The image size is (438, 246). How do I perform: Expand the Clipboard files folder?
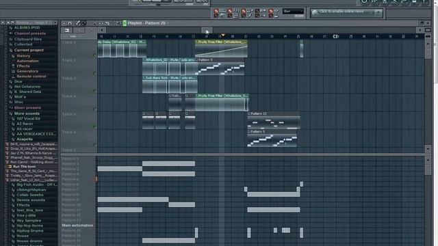pyautogui.click(x=27, y=40)
